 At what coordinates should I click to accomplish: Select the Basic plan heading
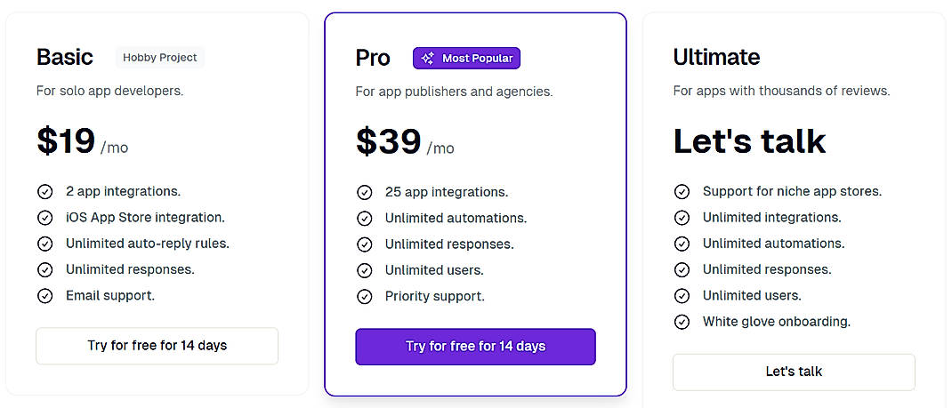coord(65,58)
